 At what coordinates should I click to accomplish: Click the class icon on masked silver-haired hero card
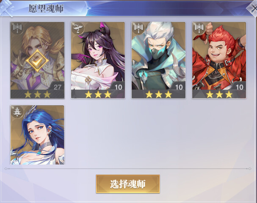pyautogui.click(x=139, y=28)
